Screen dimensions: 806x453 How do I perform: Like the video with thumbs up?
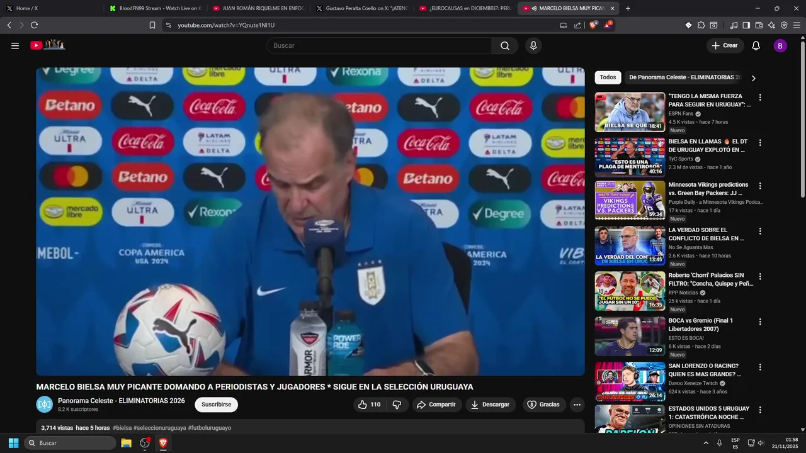click(x=370, y=405)
